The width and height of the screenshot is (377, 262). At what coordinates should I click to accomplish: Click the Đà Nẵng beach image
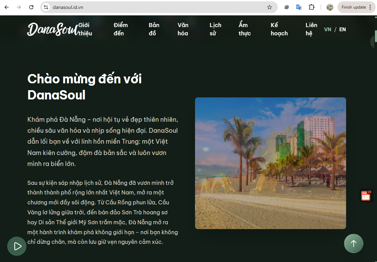[x=270, y=163]
